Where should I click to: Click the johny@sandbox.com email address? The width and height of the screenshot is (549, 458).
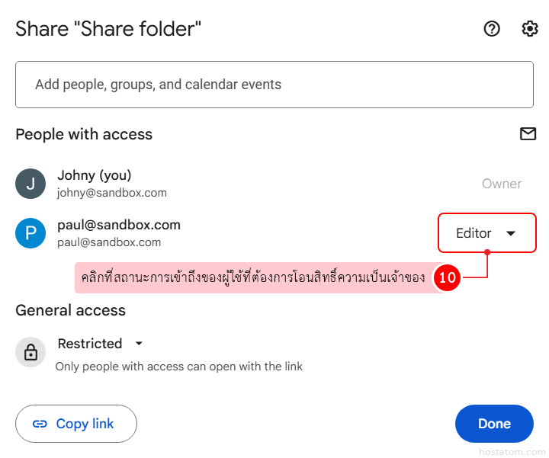(x=112, y=193)
